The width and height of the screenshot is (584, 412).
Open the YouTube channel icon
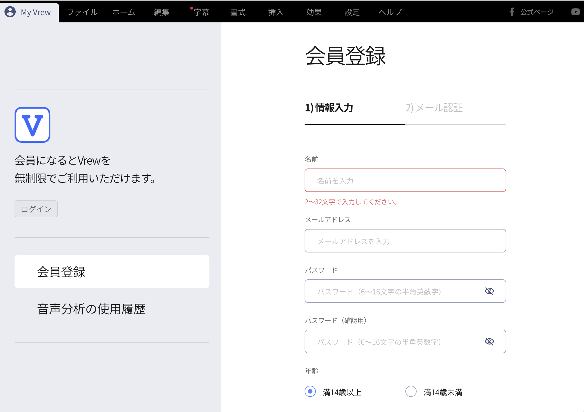click(x=576, y=12)
